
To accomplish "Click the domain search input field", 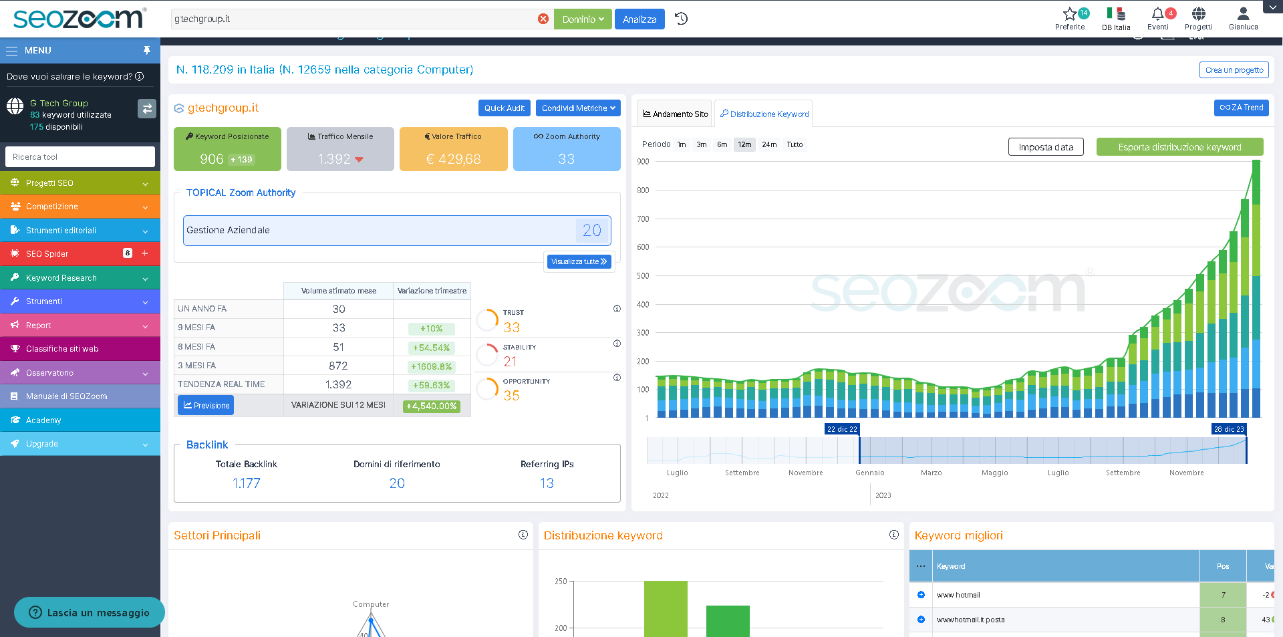I will click(x=354, y=19).
